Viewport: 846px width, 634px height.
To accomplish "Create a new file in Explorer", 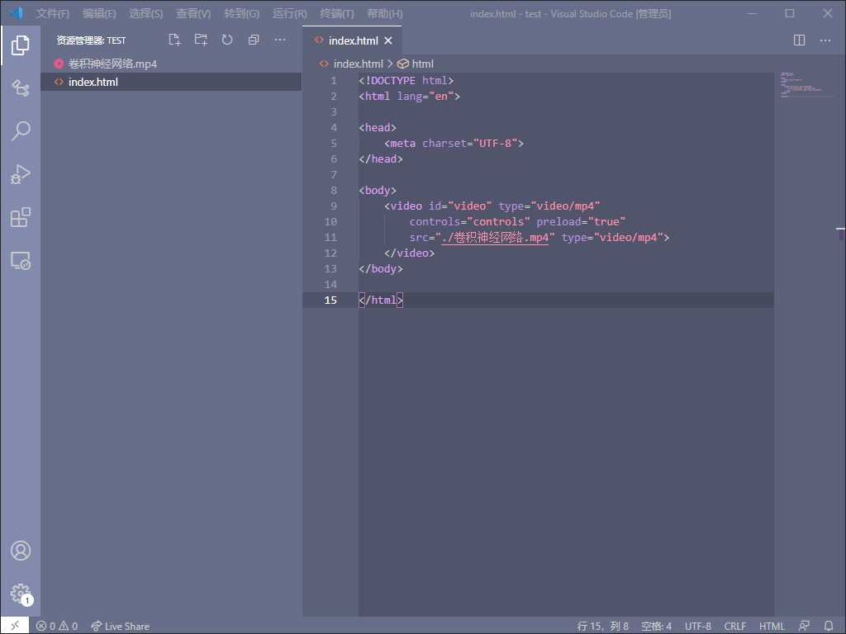I will click(x=174, y=39).
